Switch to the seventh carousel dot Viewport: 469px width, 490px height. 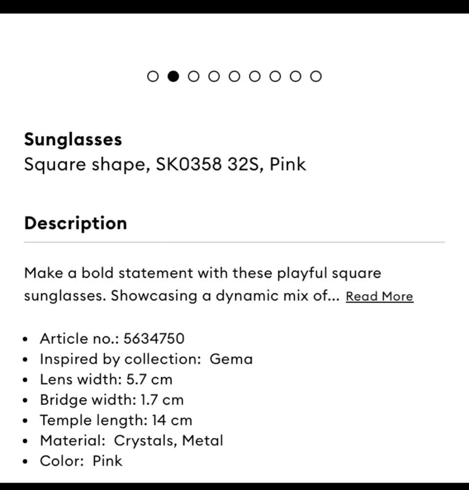(276, 76)
